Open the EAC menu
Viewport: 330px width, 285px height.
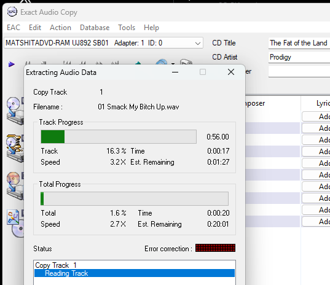point(14,28)
